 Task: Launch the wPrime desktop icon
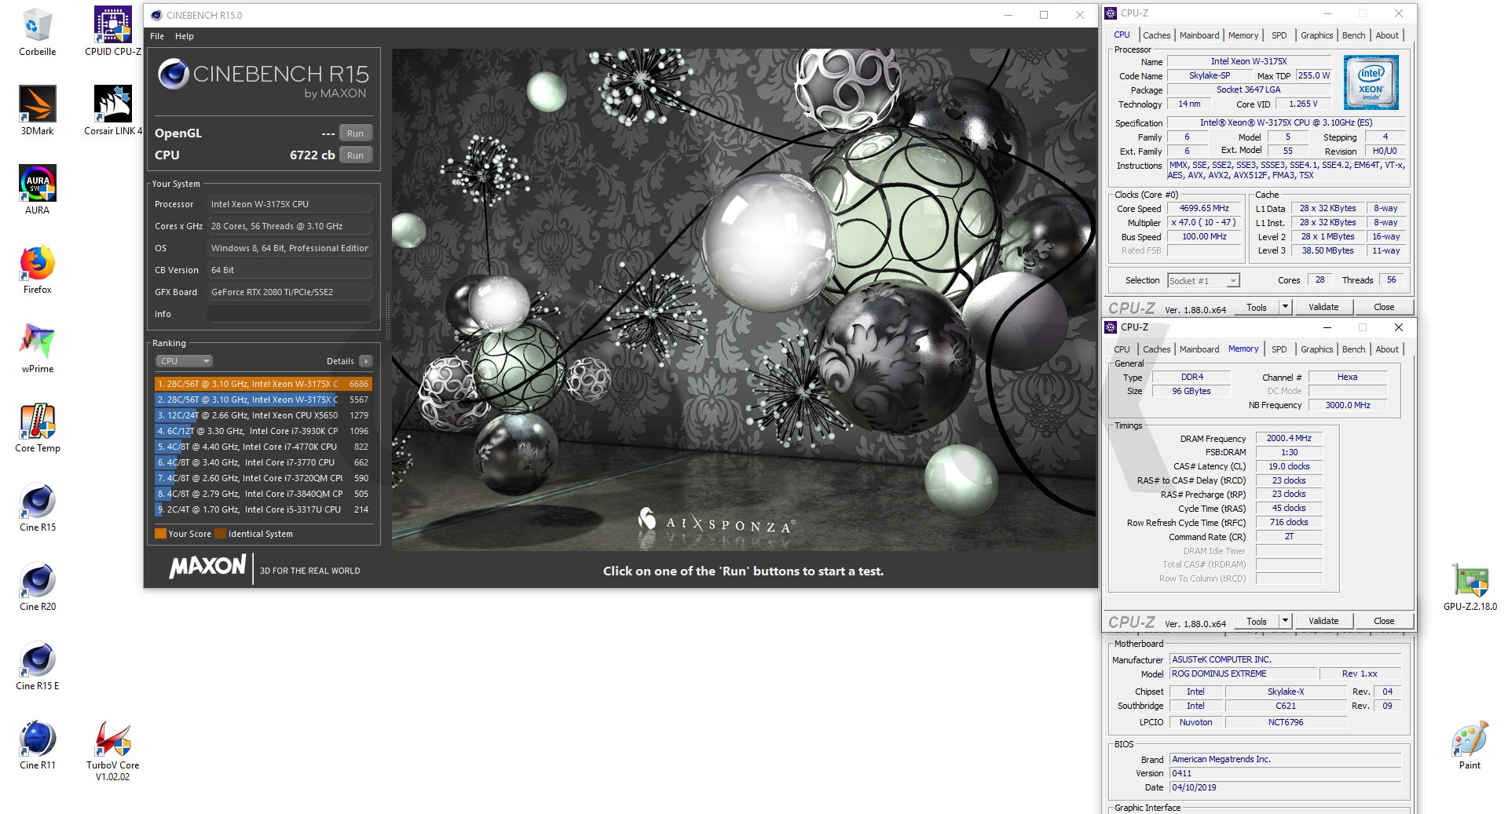(37, 349)
